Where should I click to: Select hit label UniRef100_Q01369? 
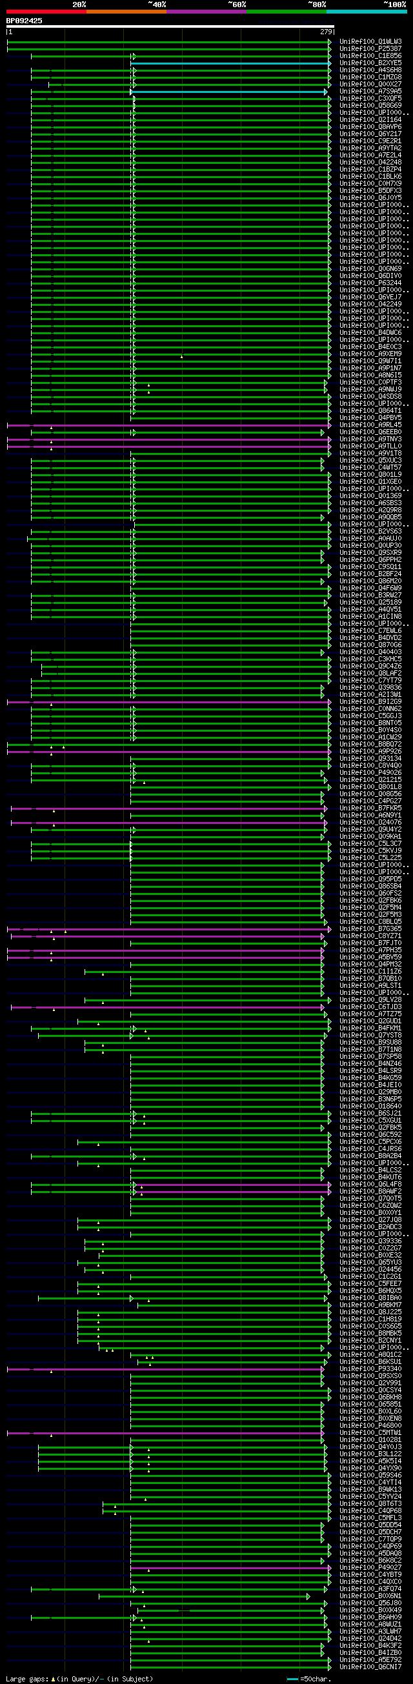tap(370, 496)
